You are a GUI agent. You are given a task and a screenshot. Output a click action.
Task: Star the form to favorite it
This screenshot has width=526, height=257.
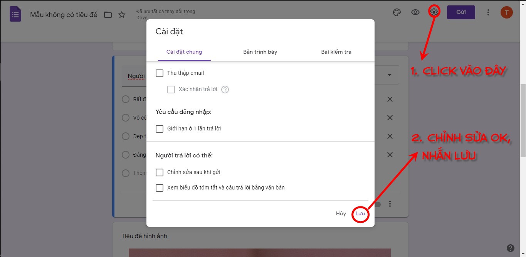pos(122,14)
